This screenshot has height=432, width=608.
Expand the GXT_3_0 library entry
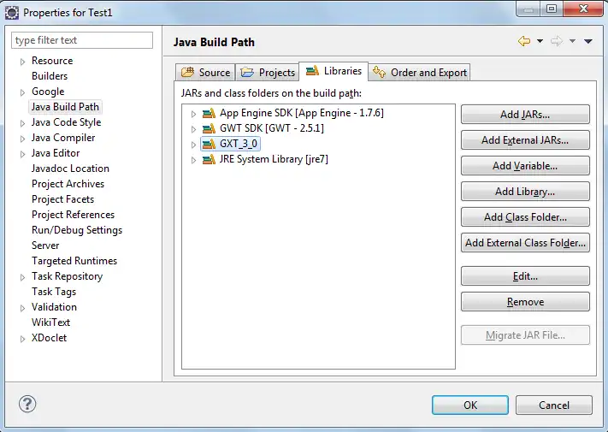pos(194,145)
